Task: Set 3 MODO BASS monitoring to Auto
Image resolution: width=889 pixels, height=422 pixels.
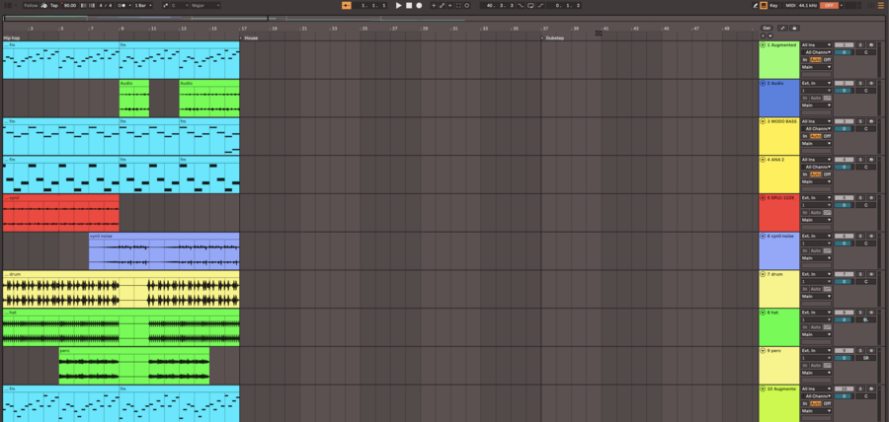Action: [x=816, y=136]
